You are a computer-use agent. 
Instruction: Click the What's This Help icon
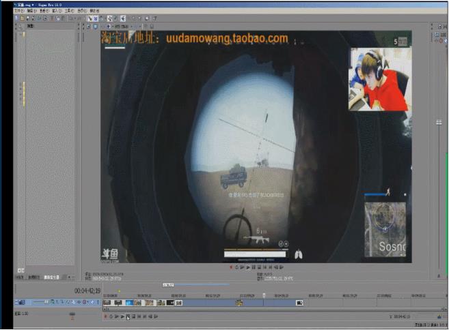pos(154,18)
